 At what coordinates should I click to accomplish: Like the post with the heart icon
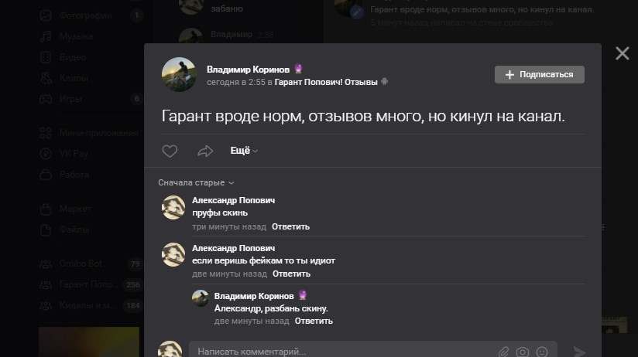click(170, 151)
